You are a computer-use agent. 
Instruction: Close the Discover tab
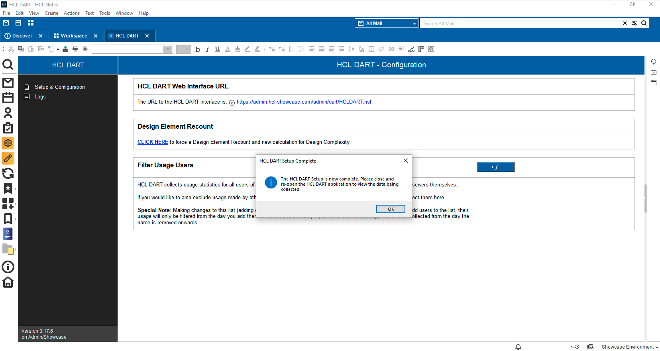point(41,36)
